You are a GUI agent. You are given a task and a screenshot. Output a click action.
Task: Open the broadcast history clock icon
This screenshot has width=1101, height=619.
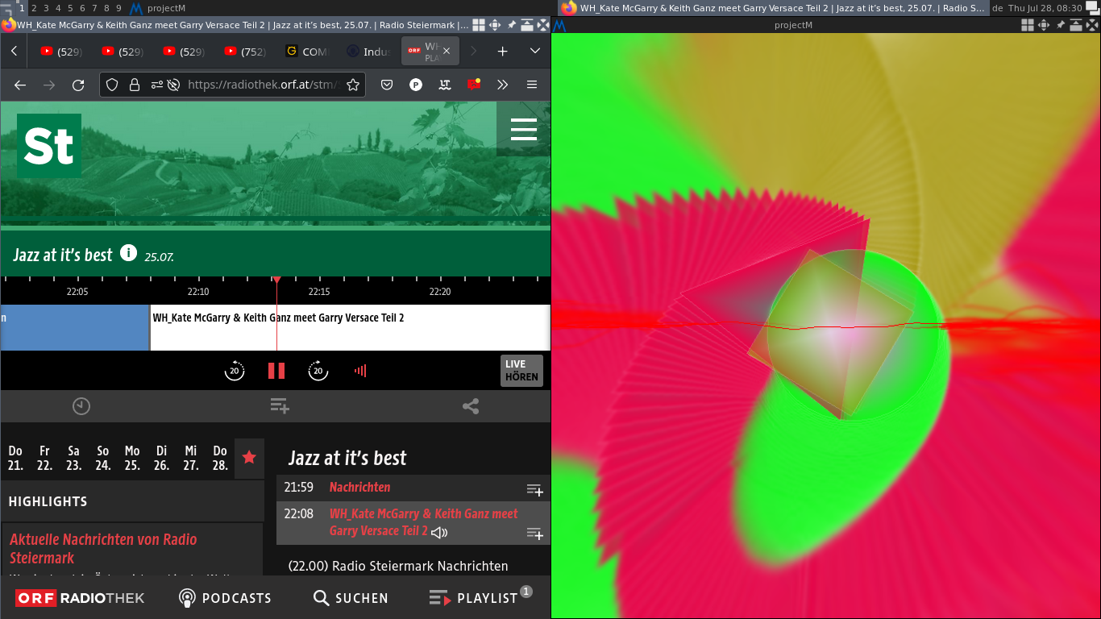81,406
